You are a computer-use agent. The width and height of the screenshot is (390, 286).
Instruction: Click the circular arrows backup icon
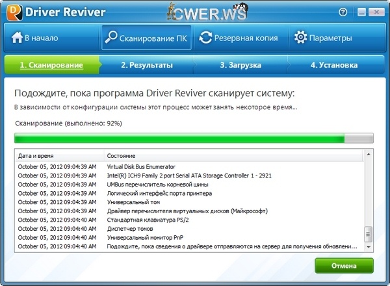tap(205, 38)
